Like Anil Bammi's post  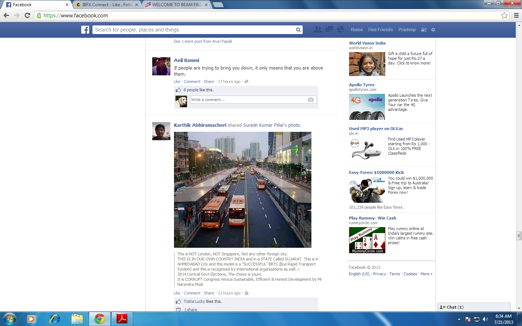click(177, 81)
